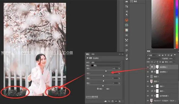Click the cyan value field showing +15
The image size is (179, 104).
115,68
